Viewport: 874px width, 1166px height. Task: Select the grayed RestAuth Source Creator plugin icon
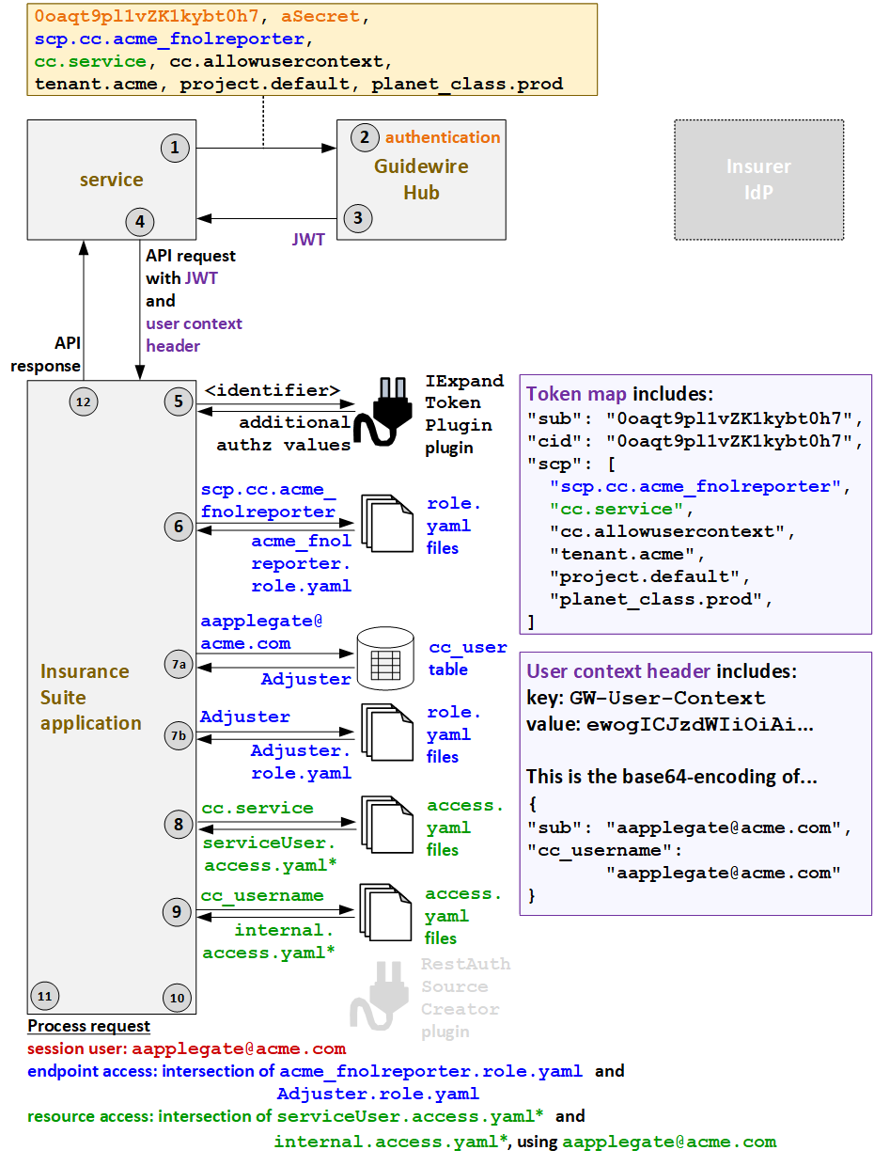(387, 994)
